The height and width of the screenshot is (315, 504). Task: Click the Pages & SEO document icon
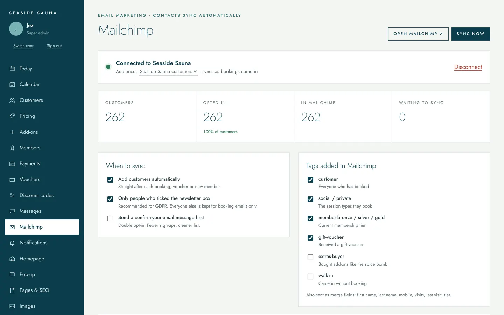pyautogui.click(x=12, y=290)
